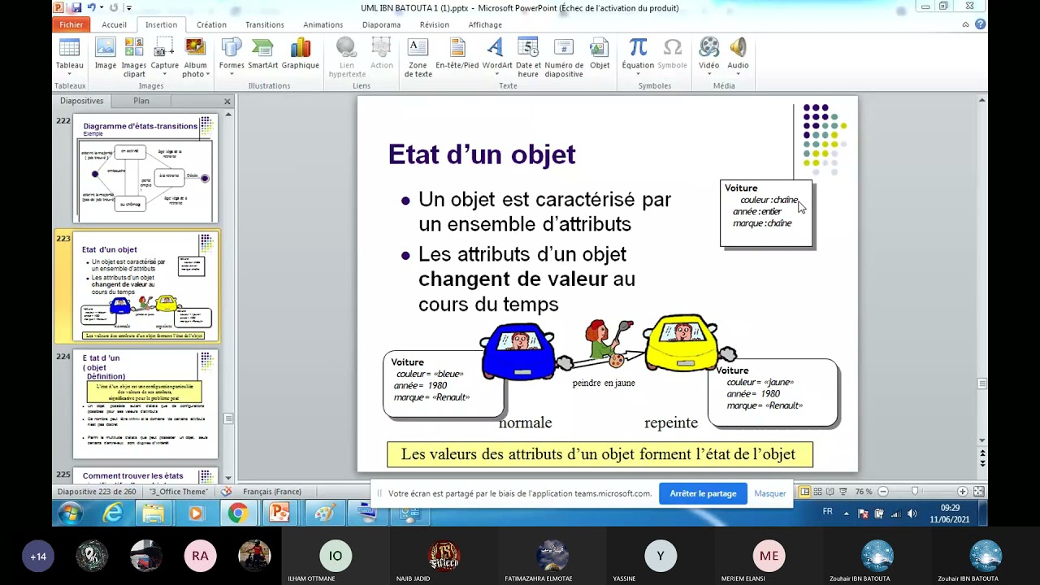
Task: Switch to slide sorter view
Action: click(818, 492)
